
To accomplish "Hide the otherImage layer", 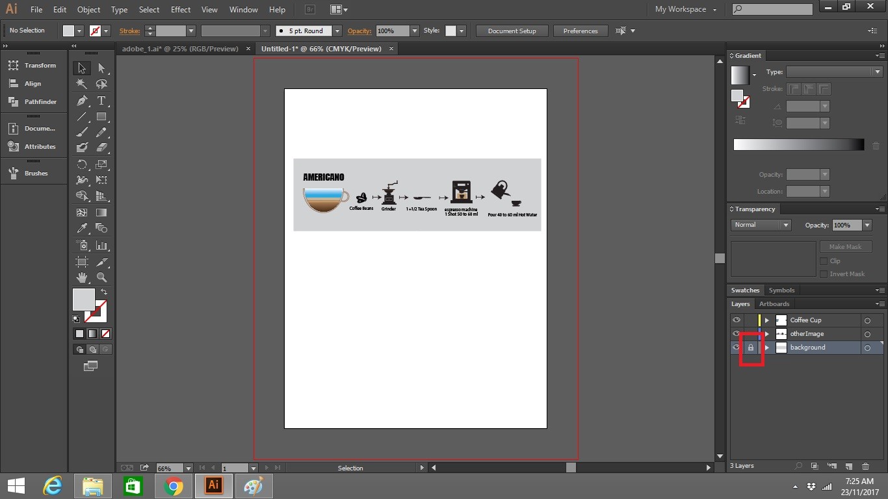I will (x=737, y=333).
